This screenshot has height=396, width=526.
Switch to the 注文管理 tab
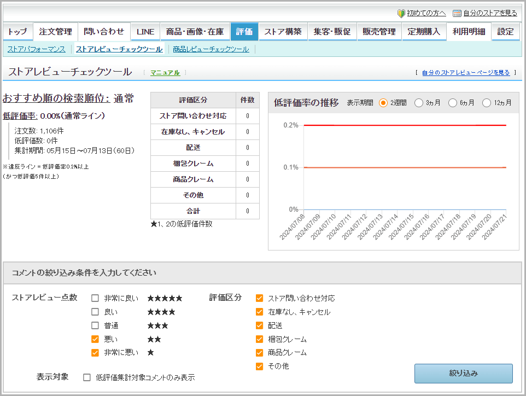[x=56, y=32]
